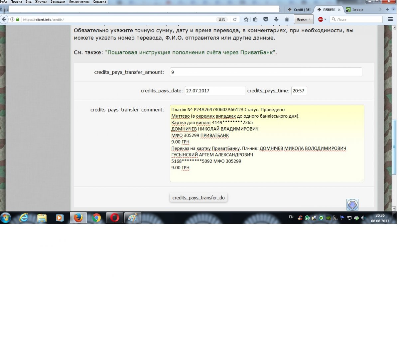Bookmark this page with the star icon
This screenshot has width=399, height=346.
tap(246, 20)
